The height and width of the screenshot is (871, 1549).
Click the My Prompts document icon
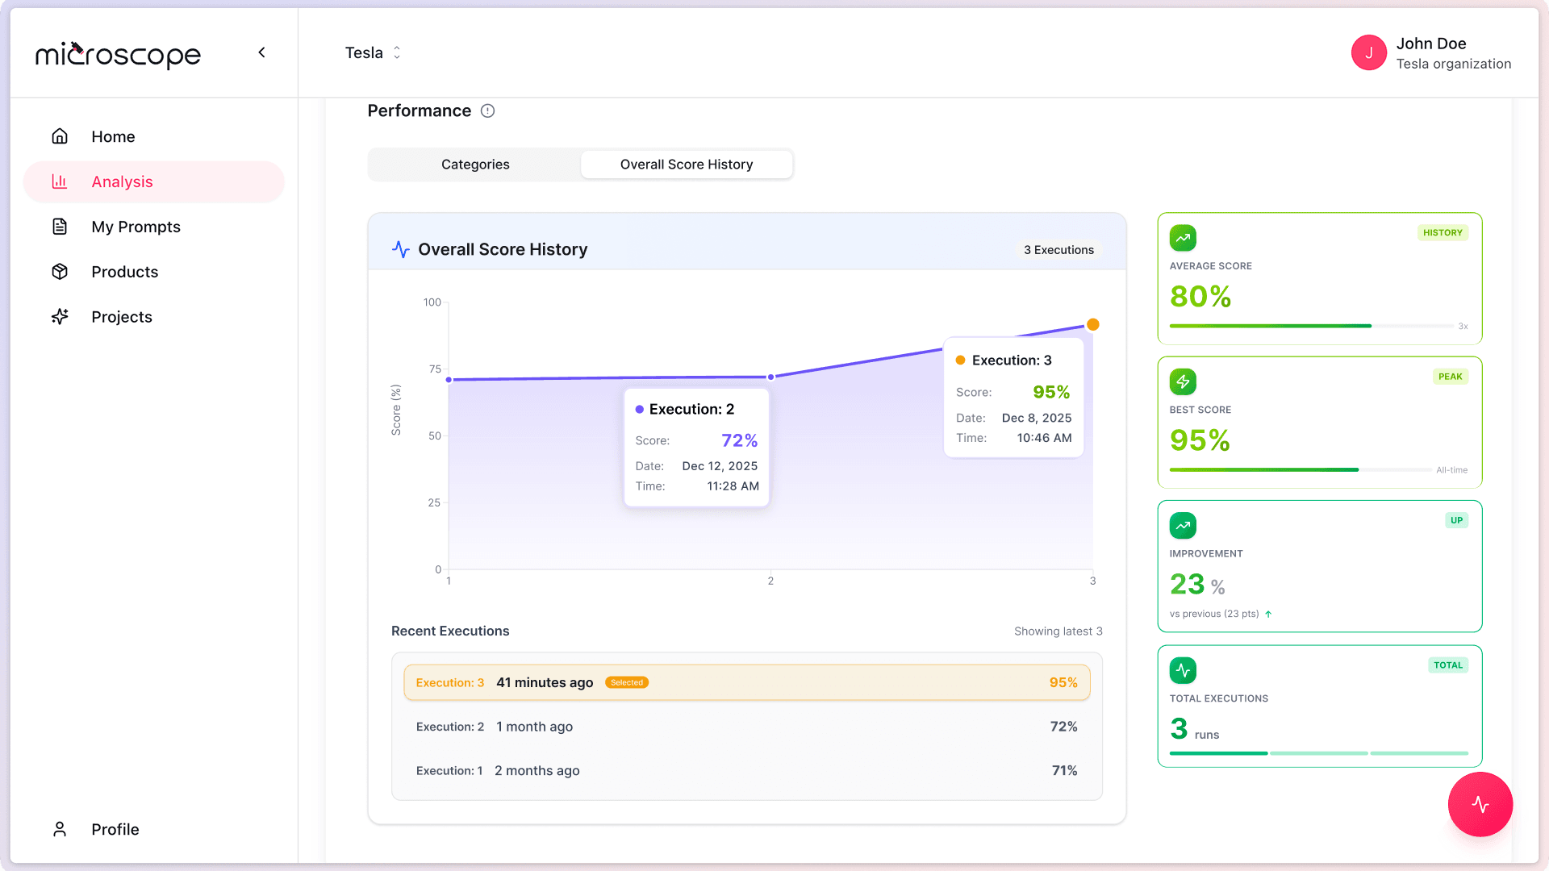[x=60, y=227]
